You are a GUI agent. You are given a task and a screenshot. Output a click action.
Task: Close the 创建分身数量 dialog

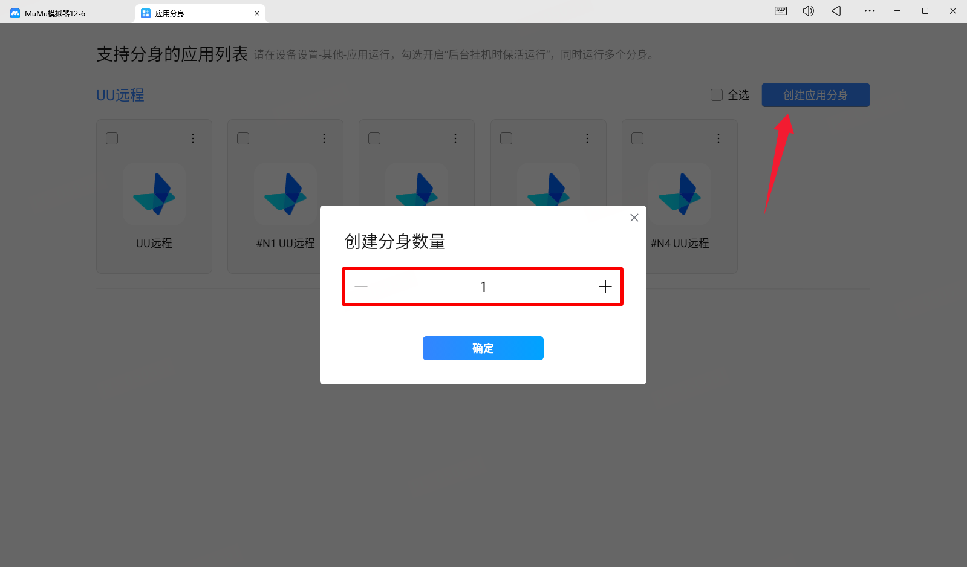[634, 218]
